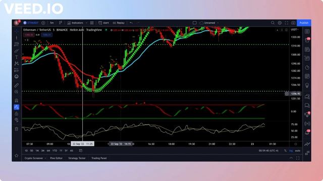Open the ideas lightbulb panel
This screenshot has width=323, height=181.
(307, 85)
